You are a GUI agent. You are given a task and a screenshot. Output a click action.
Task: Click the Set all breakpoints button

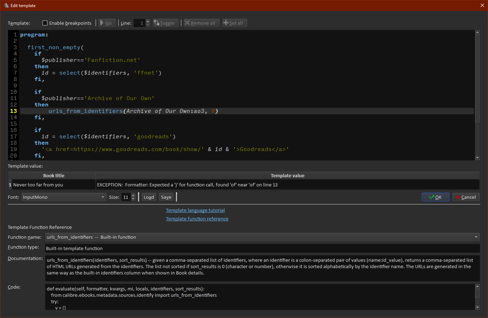pyautogui.click(x=234, y=23)
